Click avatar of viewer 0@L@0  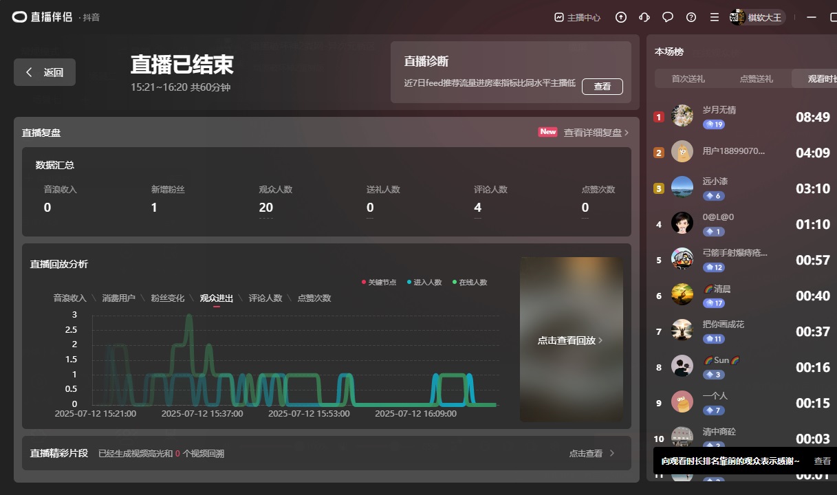tap(682, 223)
